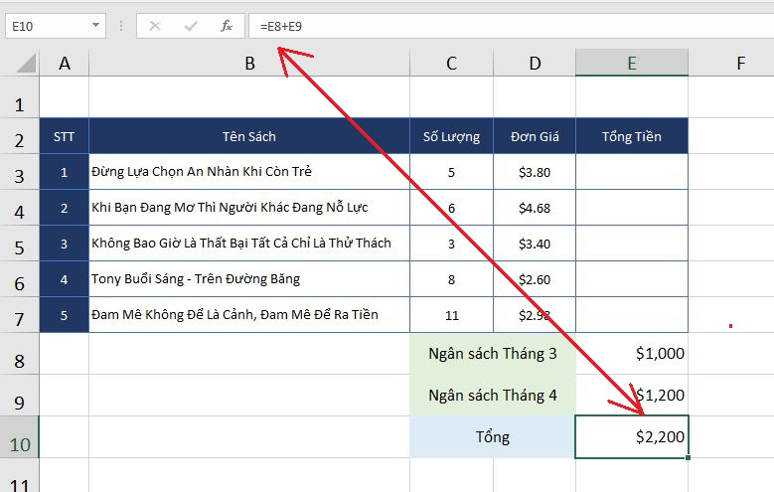Click empty Tổng Tiền cell for book 1

(x=632, y=172)
